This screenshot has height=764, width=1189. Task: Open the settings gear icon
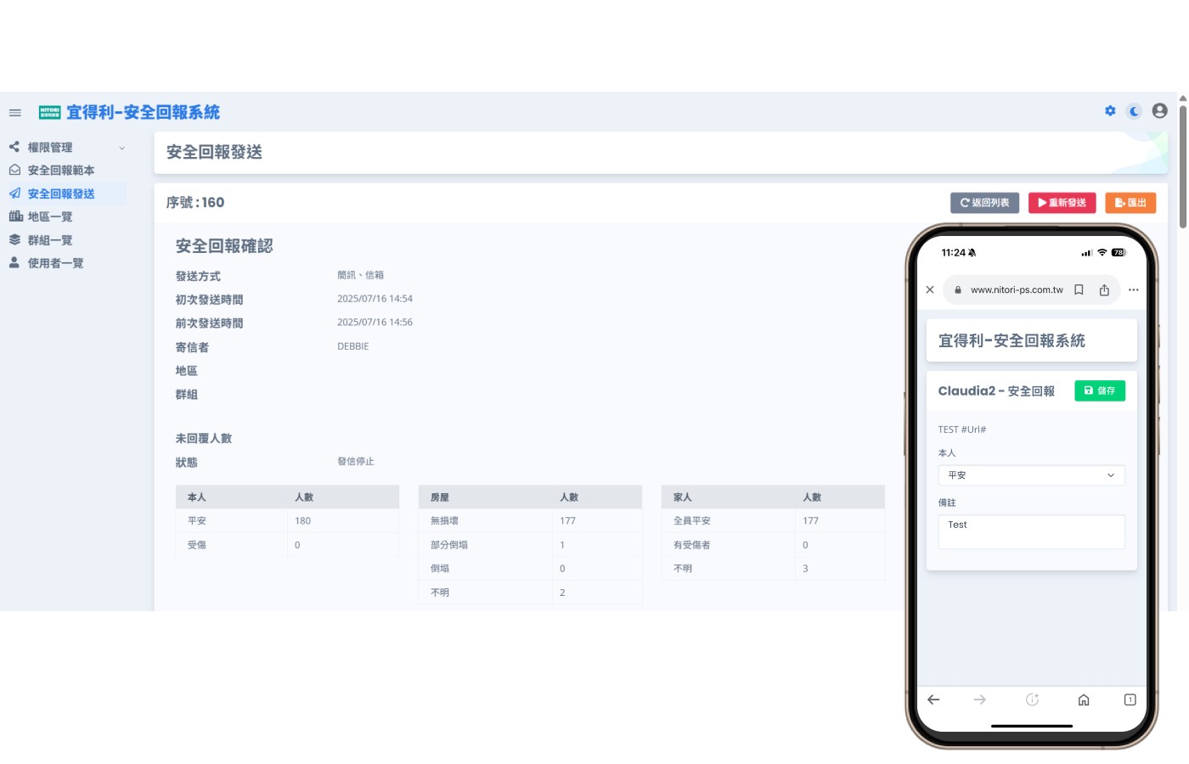(1110, 111)
